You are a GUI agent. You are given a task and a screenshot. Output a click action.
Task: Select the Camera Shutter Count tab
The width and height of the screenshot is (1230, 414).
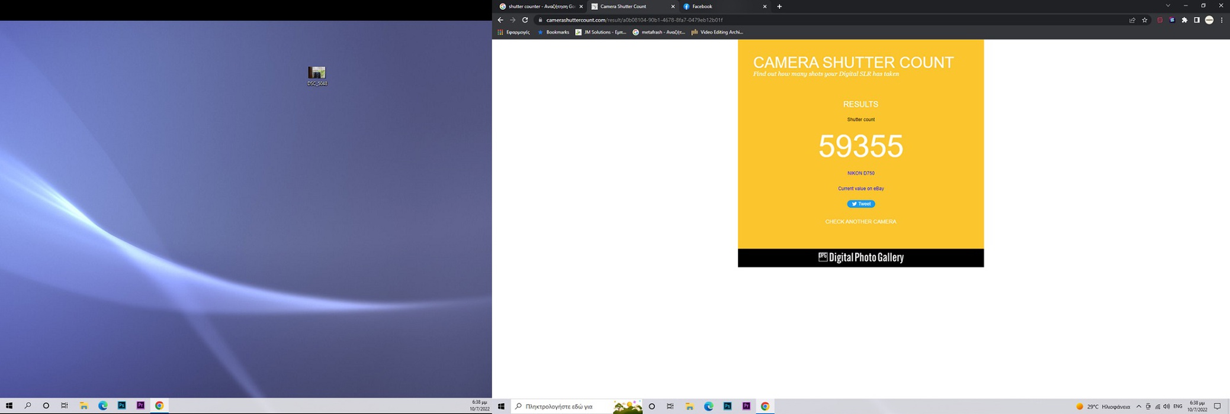[633, 7]
